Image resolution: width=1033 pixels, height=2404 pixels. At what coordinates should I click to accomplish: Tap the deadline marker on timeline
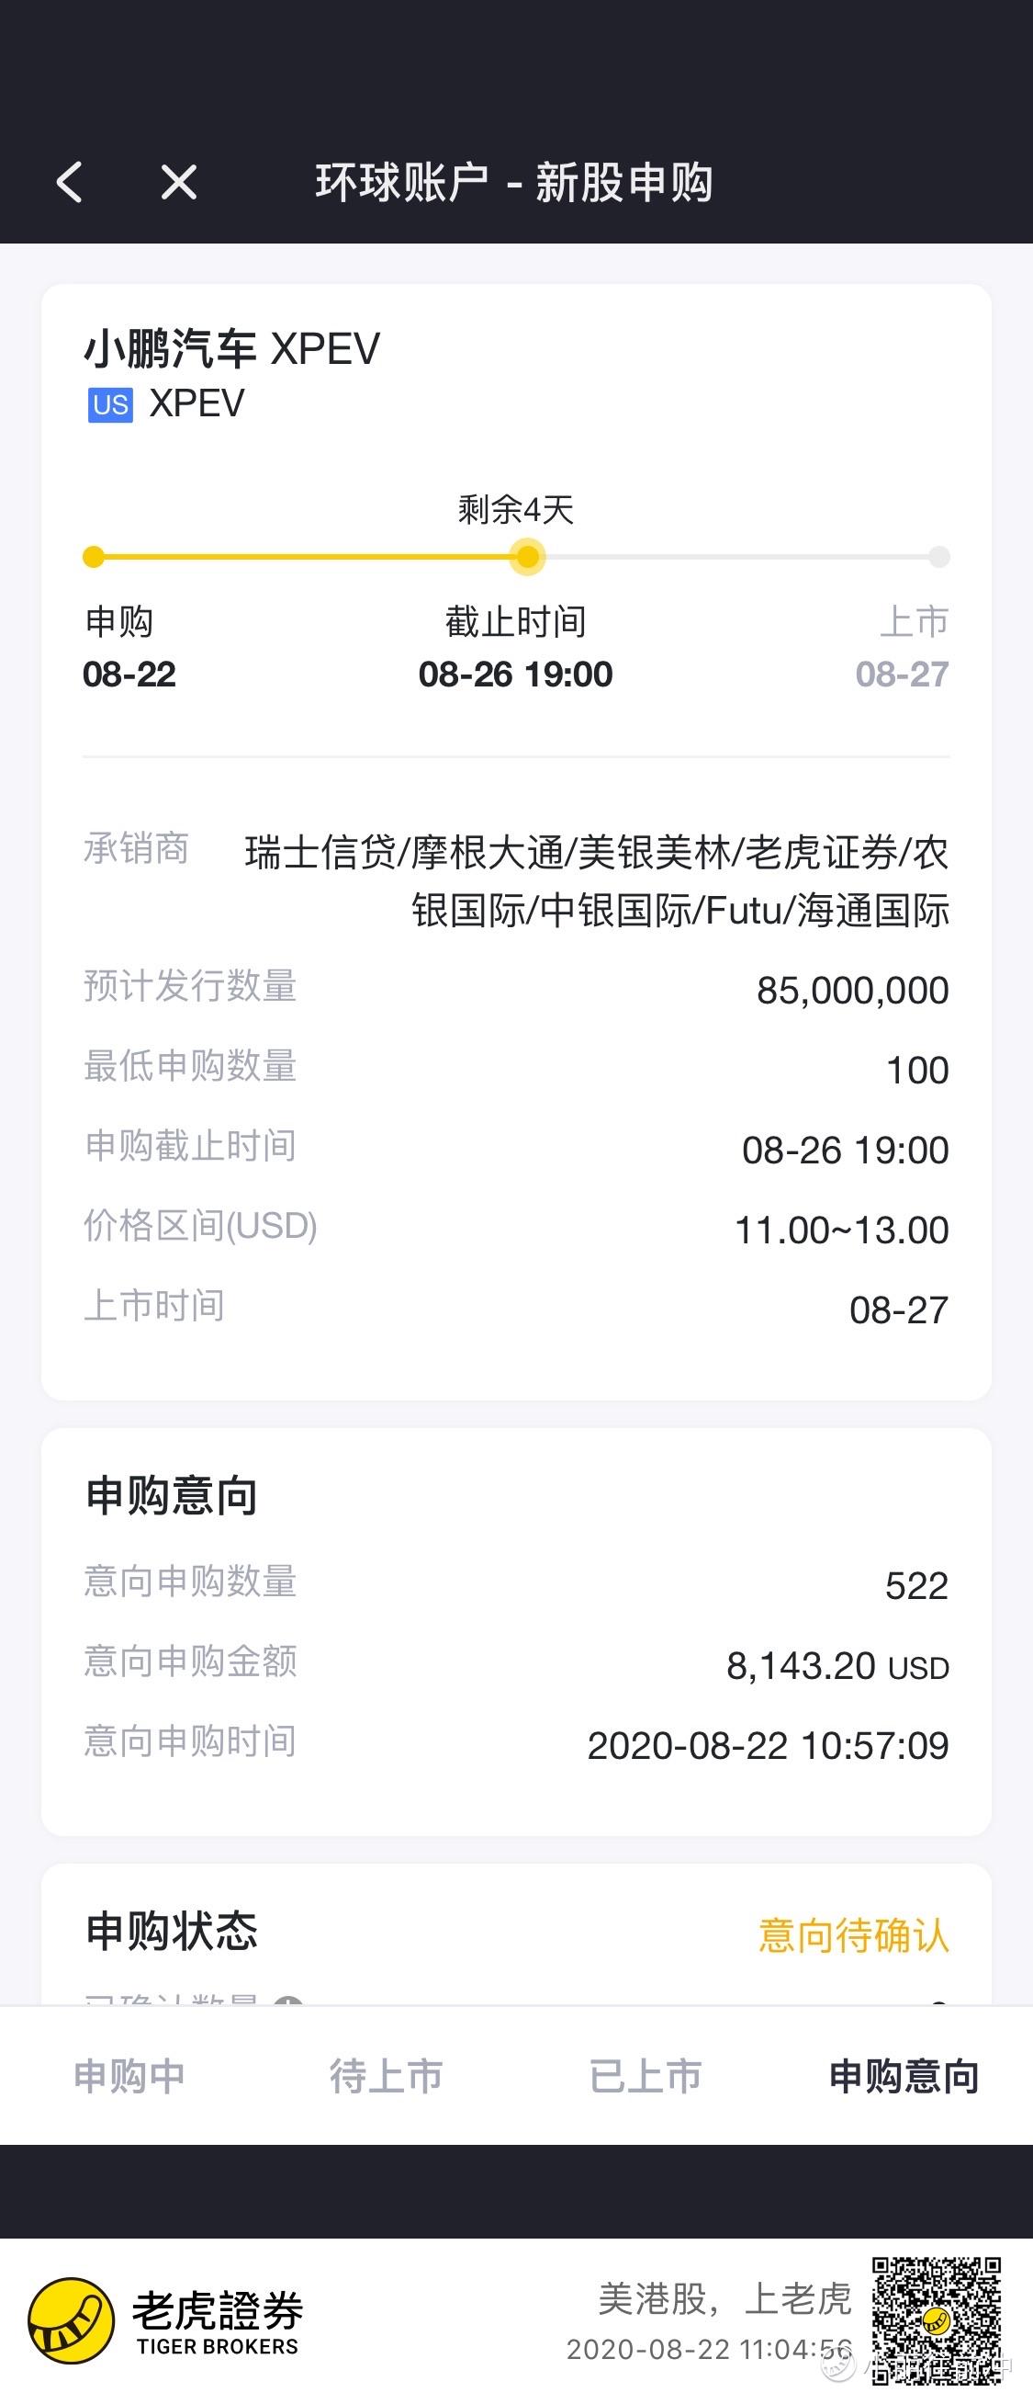tap(528, 557)
